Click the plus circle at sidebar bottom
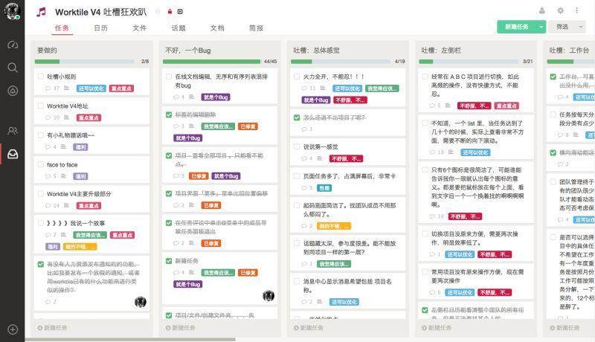 tap(12, 329)
